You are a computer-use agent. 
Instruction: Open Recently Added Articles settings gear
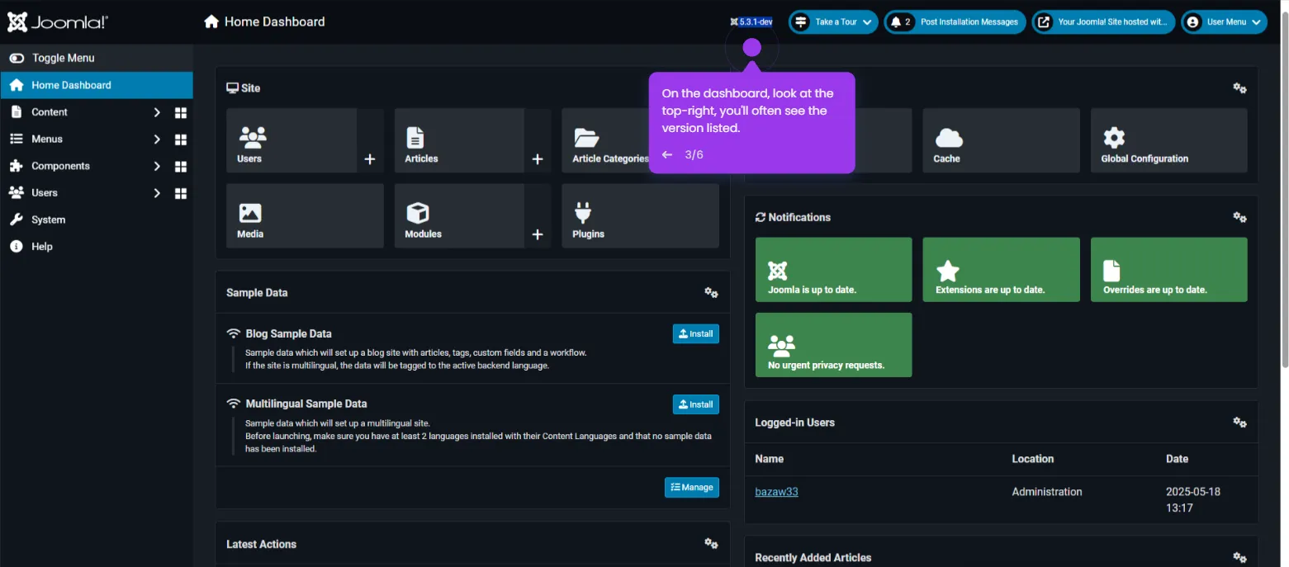(x=1239, y=558)
